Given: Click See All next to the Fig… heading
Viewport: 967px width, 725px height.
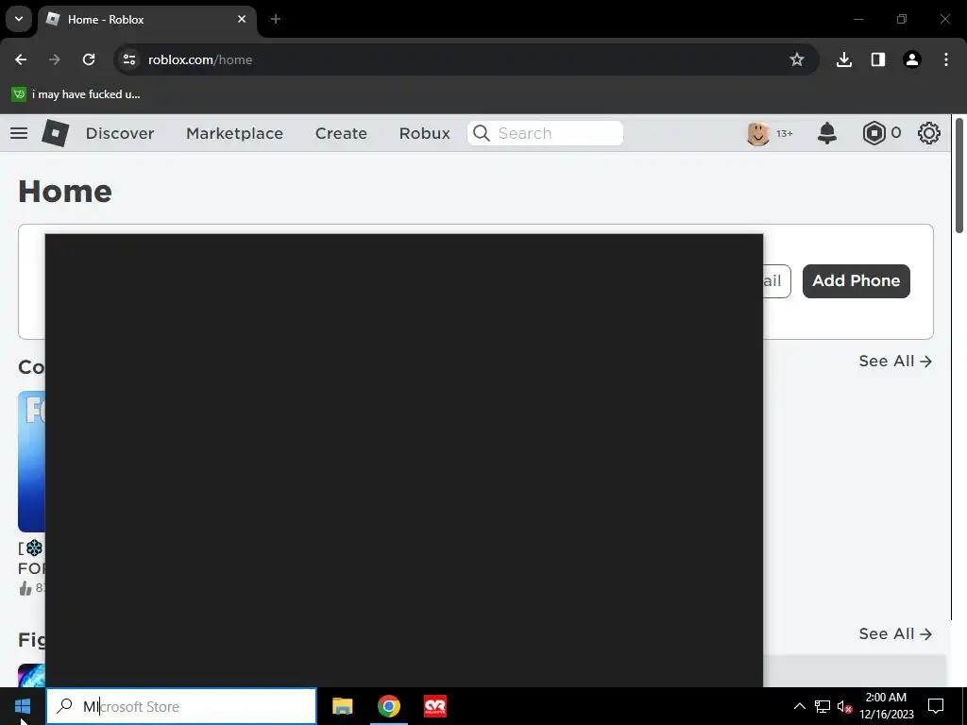Looking at the screenshot, I should click(895, 633).
